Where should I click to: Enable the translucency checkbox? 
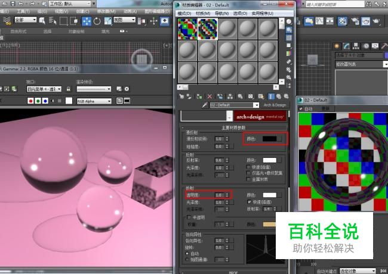pos(189,217)
